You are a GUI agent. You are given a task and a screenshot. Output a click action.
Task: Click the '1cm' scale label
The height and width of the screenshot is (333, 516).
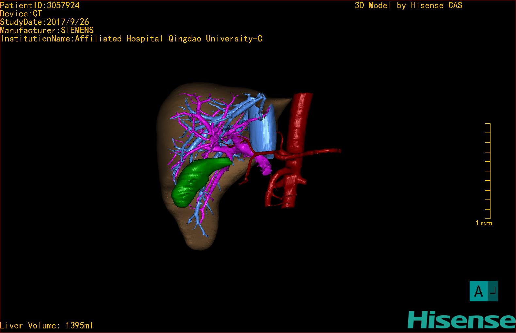point(484,223)
